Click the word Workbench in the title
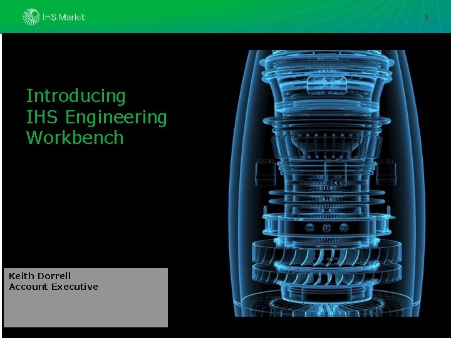 coord(75,137)
